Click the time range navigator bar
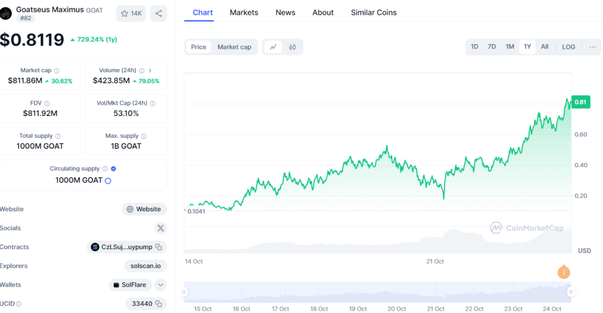The image size is (603, 313). click(377, 292)
